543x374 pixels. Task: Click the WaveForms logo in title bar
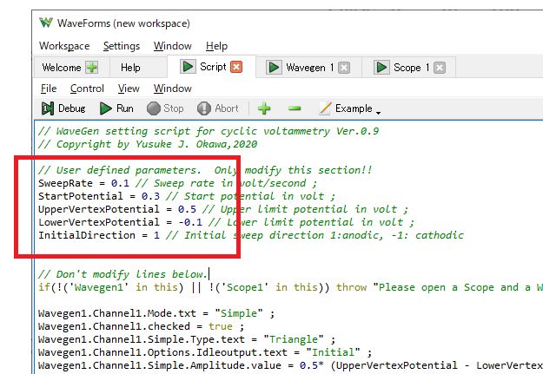click(x=46, y=23)
